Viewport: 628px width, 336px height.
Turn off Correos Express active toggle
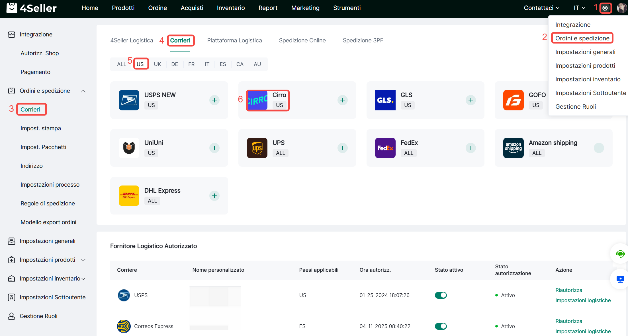(441, 326)
